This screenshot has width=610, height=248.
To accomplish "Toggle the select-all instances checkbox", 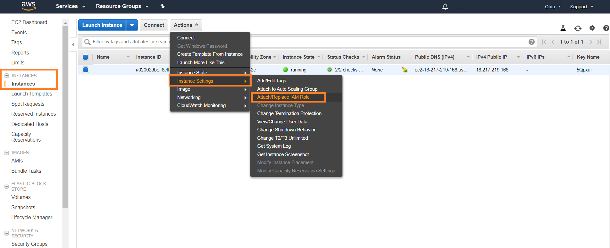I will pos(86,57).
